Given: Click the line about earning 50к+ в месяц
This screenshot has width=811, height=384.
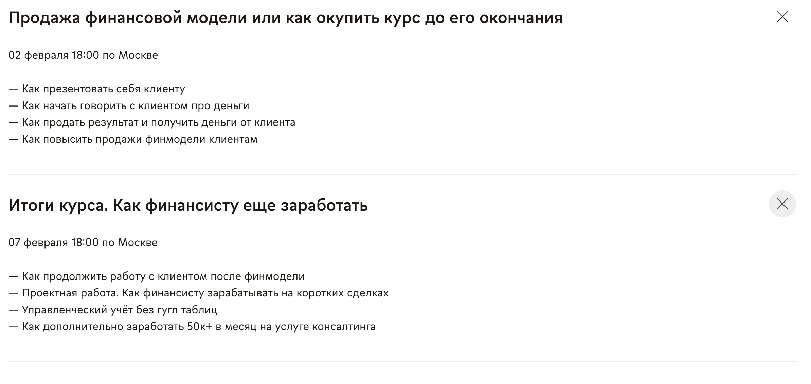Looking at the screenshot, I should [x=199, y=327].
